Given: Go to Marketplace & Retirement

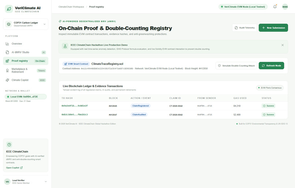Looking at the screenshot, I should (26, 70).
